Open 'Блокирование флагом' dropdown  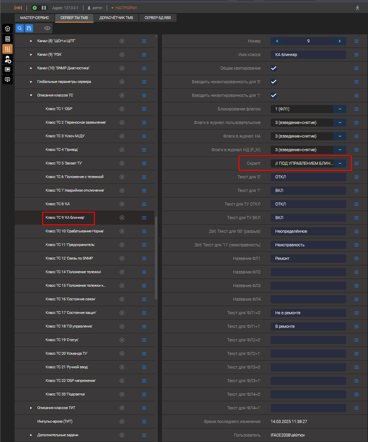(x=339, y=109)
